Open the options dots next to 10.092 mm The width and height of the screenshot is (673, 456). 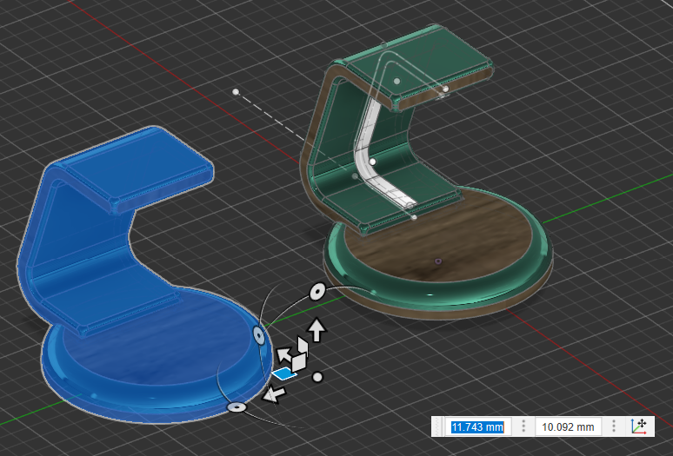tap(614, 426)
